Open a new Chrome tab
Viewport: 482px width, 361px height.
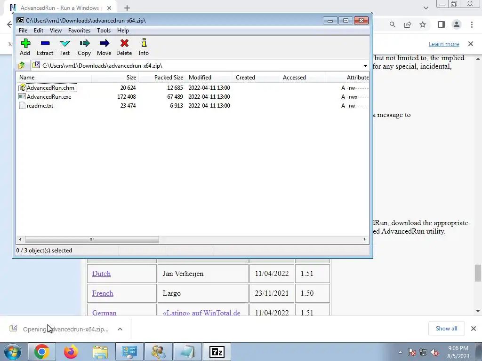pyautogui.click(x=127, y=8)
